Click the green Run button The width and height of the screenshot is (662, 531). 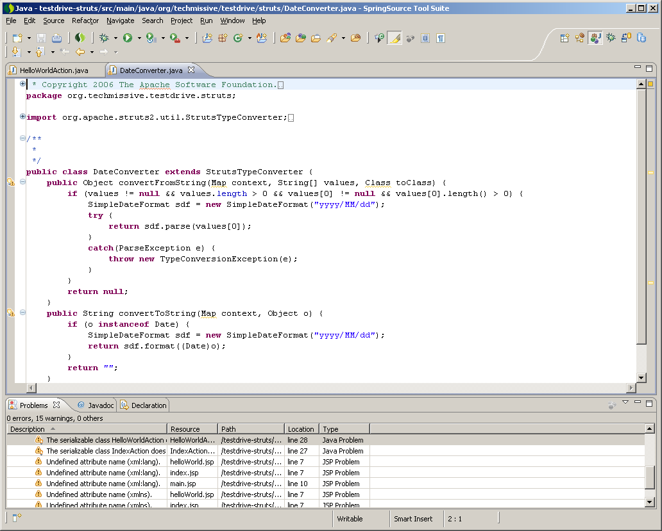pos(128,38)
